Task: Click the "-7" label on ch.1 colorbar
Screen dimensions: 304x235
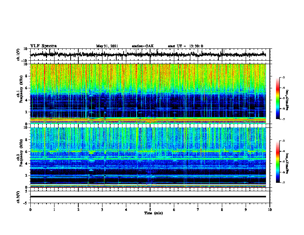Action: click(283, 119)
